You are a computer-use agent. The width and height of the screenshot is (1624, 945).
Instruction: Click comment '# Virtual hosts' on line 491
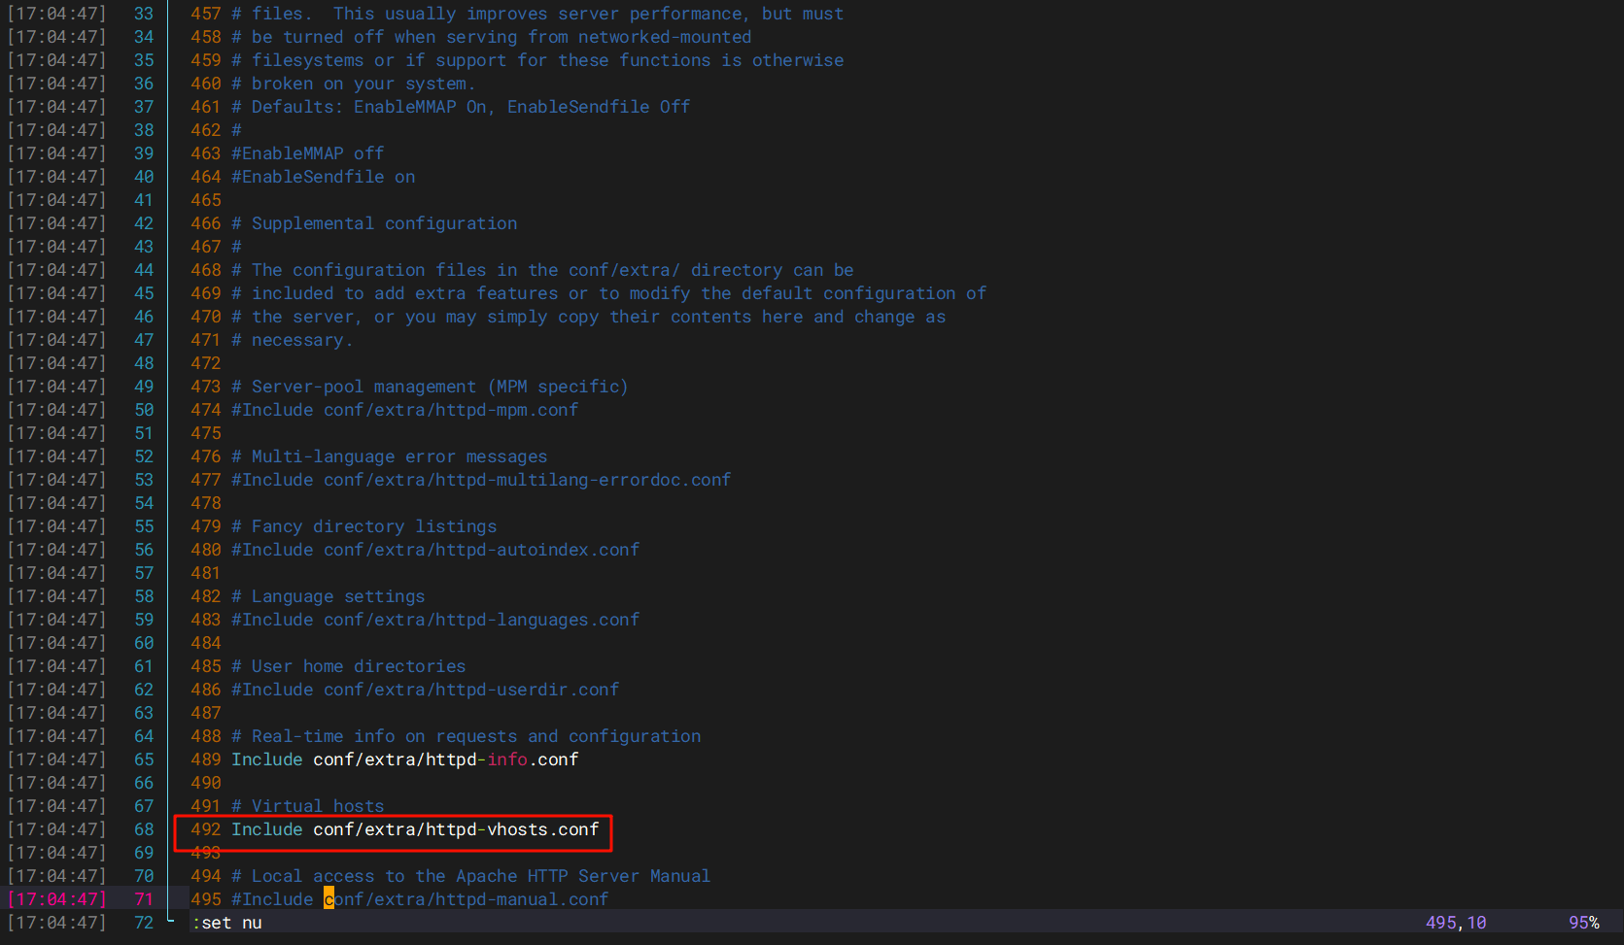308,806
